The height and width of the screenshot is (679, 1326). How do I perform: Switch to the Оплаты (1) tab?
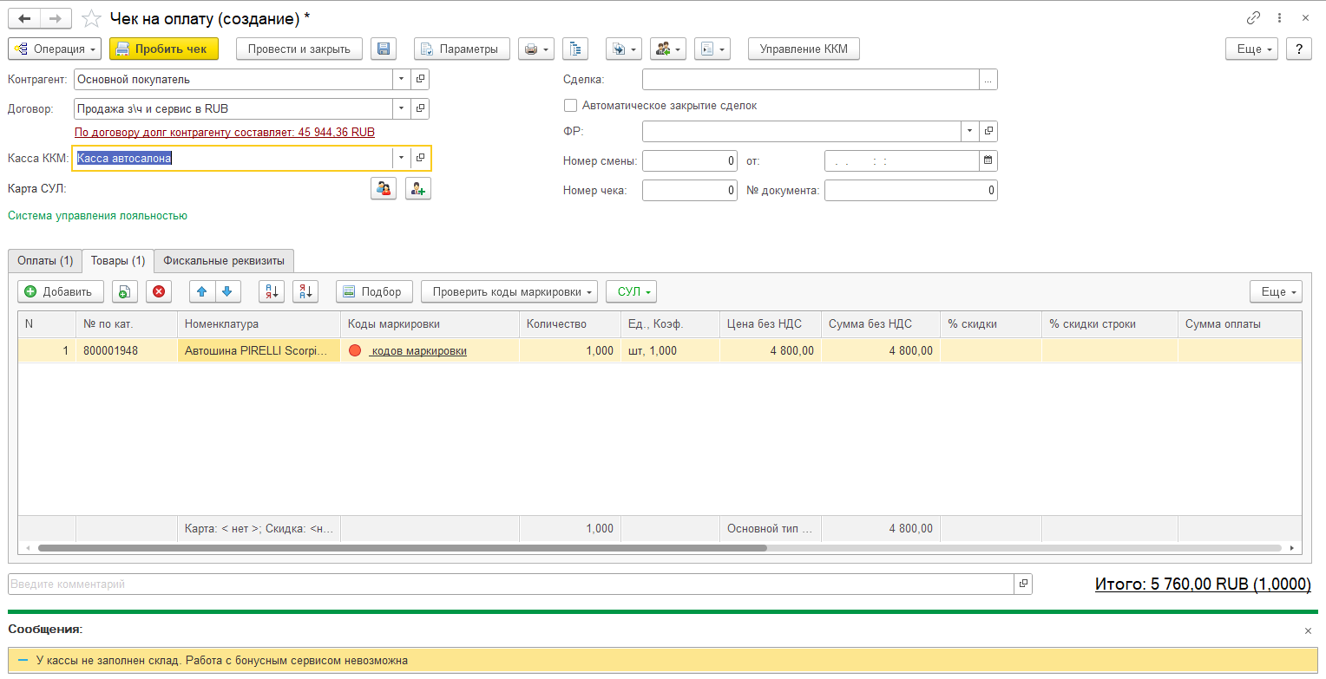(x=44, y=261)
